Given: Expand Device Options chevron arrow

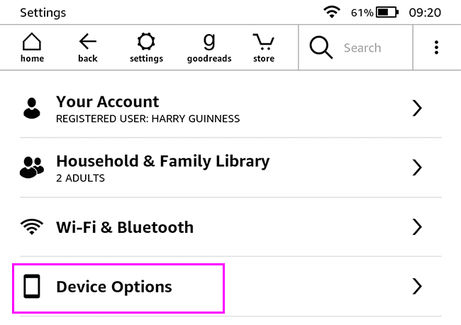Looking at the screenshot, I should pyautogui.click(x=417, y=287).
